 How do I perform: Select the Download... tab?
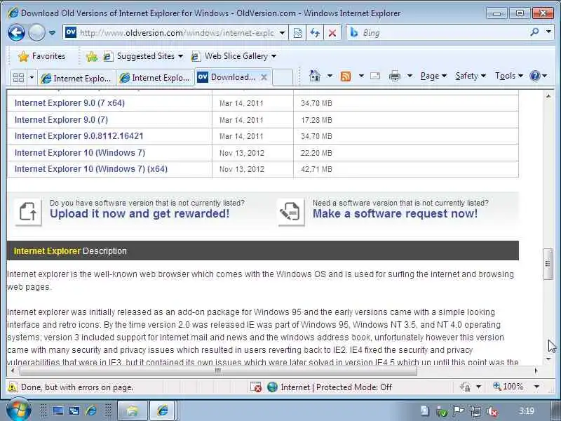tap(227, 77)
